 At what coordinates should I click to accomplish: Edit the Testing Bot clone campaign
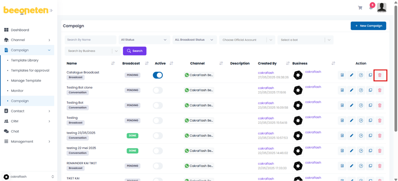pyautogui.click(x=351, y=90)
